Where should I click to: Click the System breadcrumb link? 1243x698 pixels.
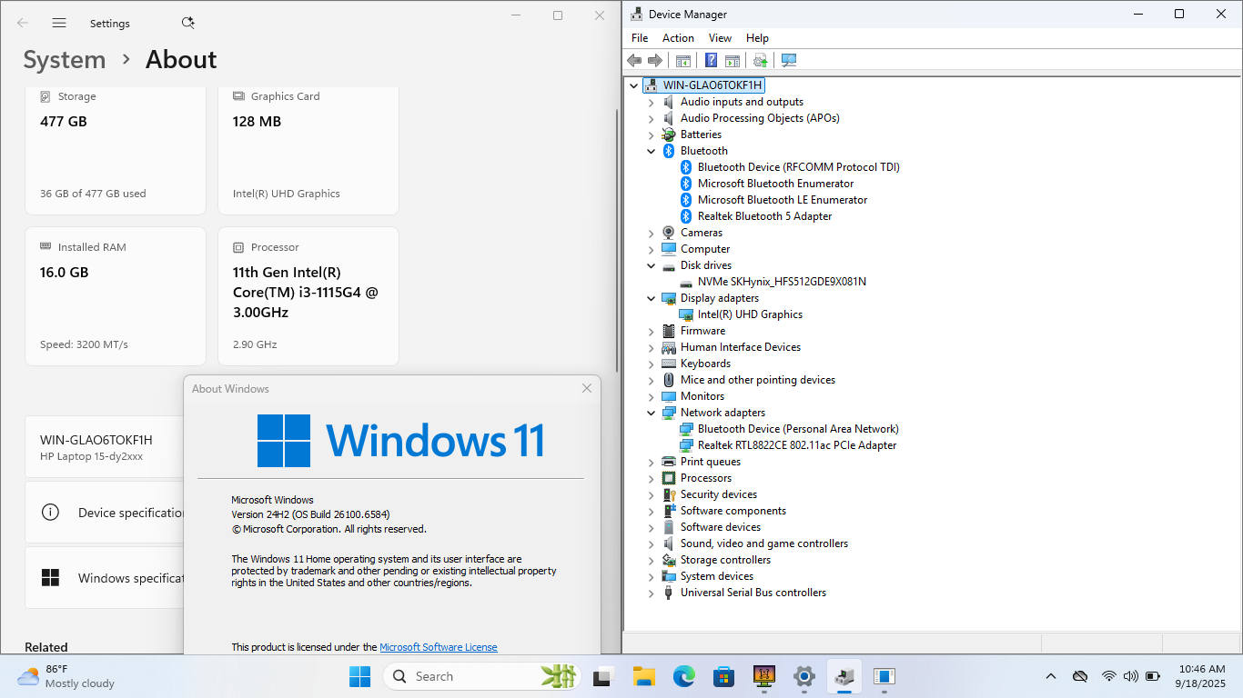pos(65,60)
